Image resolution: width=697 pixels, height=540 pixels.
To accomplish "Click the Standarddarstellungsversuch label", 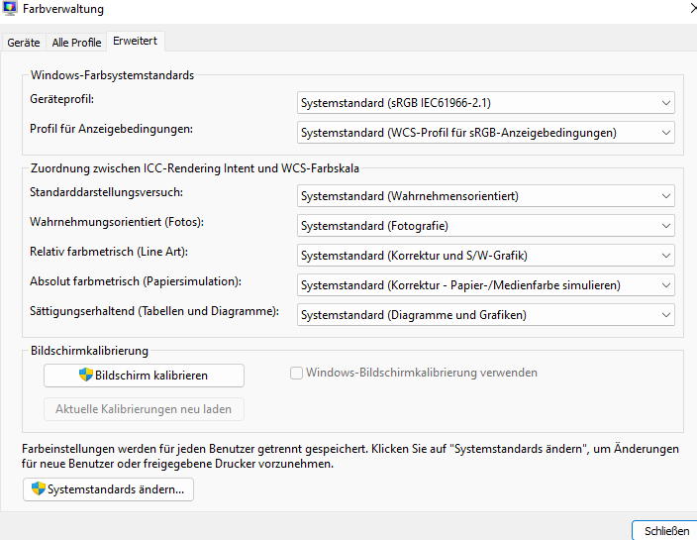I will 106,192.
